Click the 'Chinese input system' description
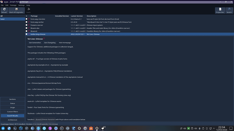This screenshot has height=131, width=234. click(x=95, y=25)
